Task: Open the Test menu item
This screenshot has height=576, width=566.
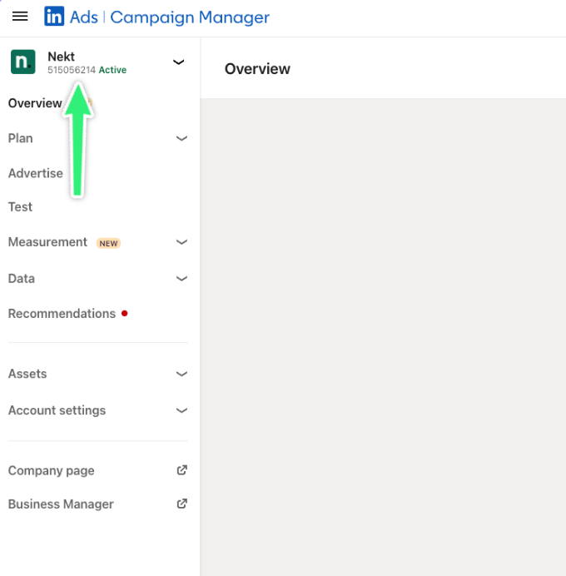Action: (x=20, y=206)
